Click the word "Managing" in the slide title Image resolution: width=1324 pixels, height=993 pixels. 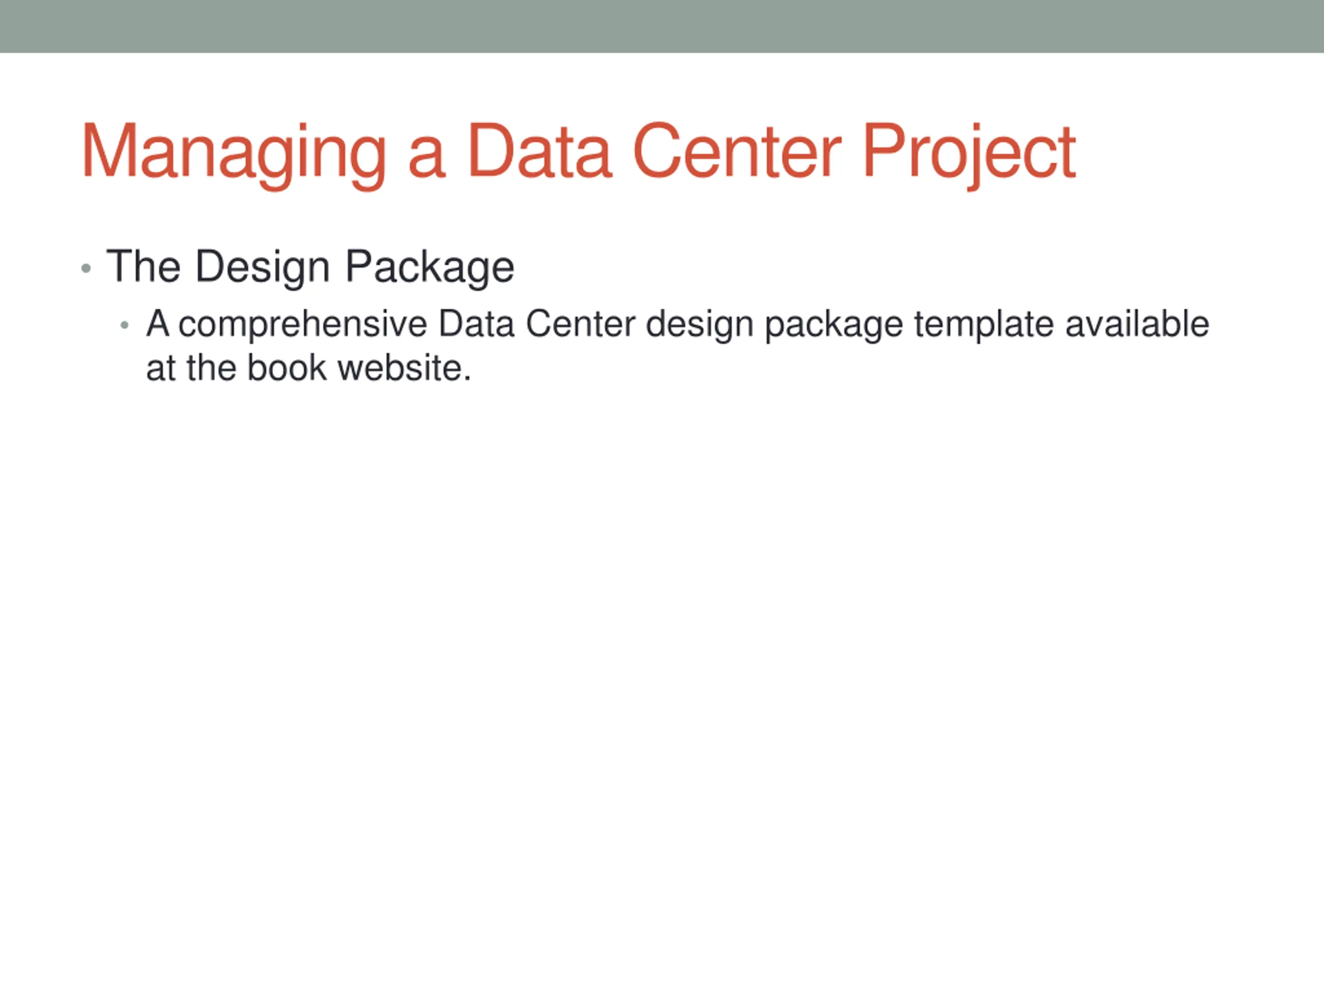[x=233, y=153]
